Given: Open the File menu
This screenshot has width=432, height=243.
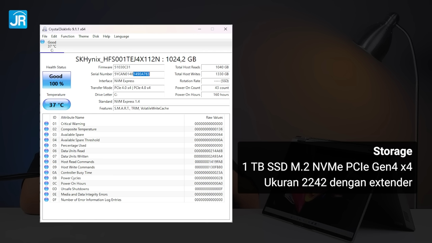Looking at the screenshot, I should click(45, 36).
